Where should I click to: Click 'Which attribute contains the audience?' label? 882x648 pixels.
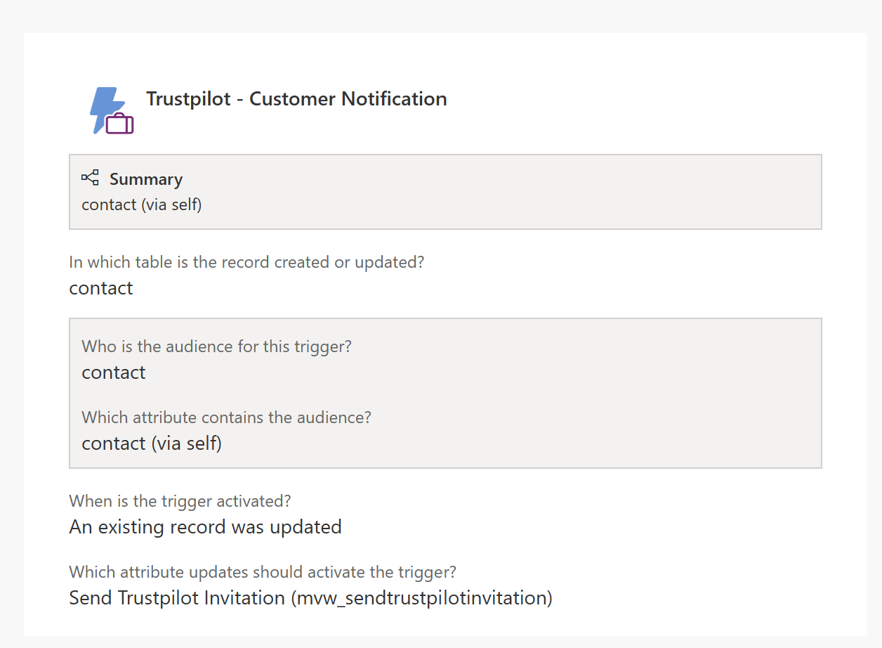[226, 417]
